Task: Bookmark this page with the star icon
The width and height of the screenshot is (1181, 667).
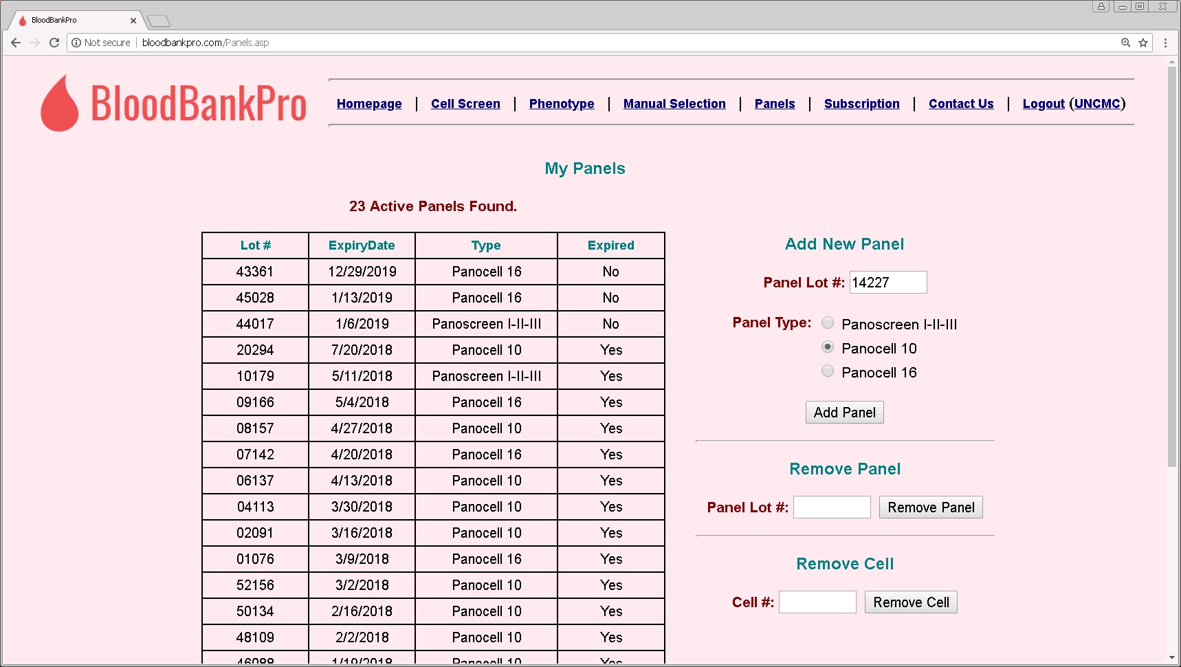Action: click(1143, 43)
